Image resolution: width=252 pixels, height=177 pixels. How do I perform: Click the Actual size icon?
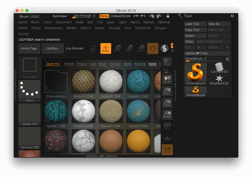pos(167,103)
